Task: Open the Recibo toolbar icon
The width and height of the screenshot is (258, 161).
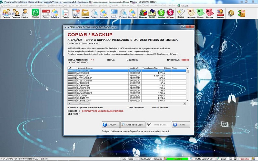Action: coord(181,13)
